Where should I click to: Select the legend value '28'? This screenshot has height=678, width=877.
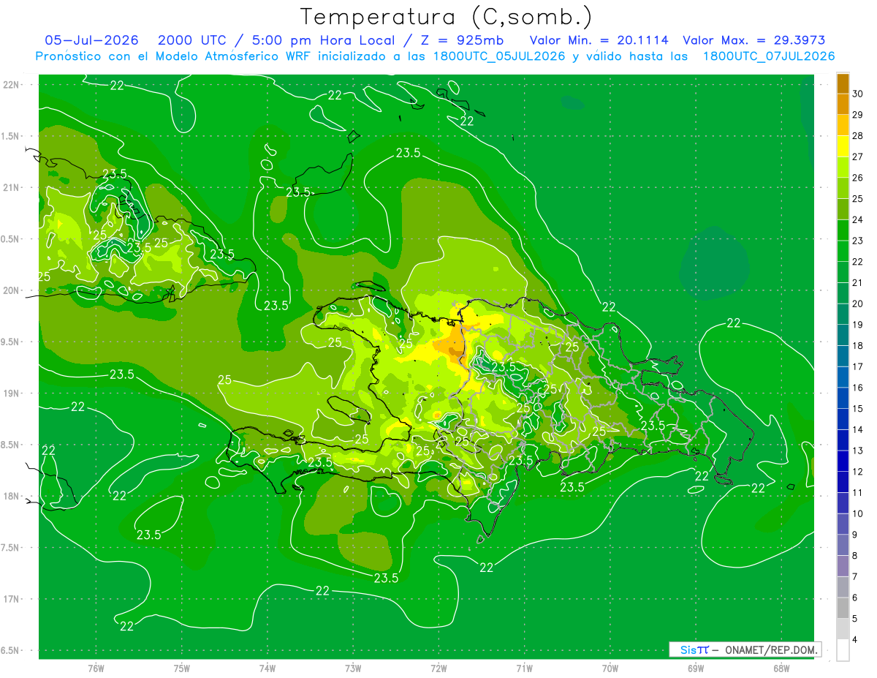[858, 136]
